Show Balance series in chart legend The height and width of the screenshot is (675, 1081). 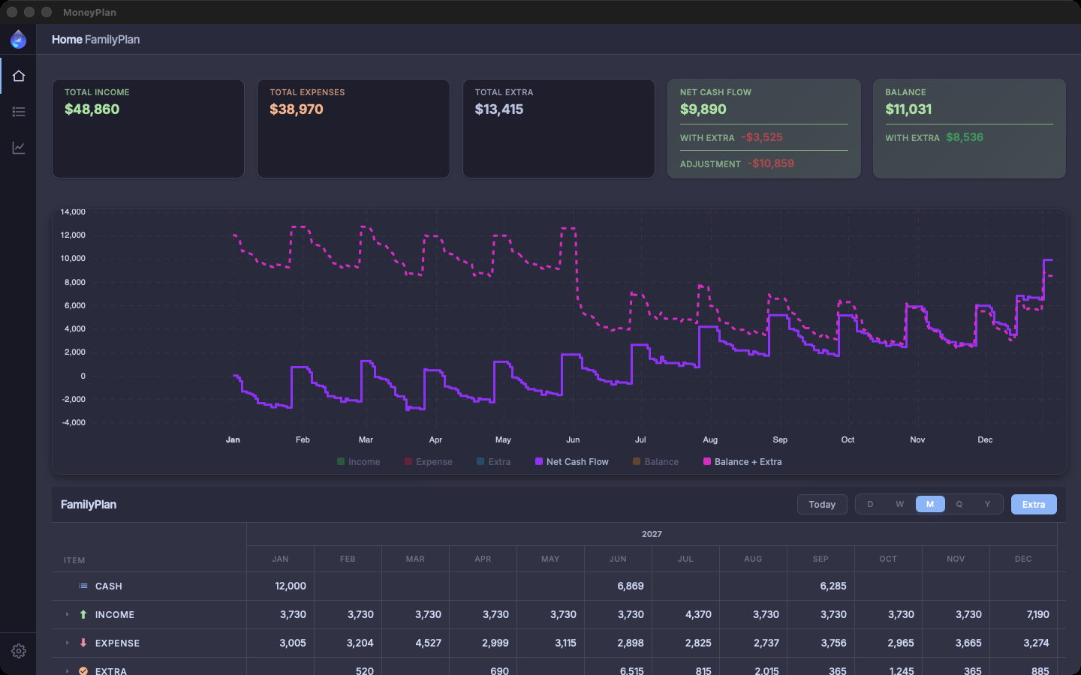click(x=656, y=462)
